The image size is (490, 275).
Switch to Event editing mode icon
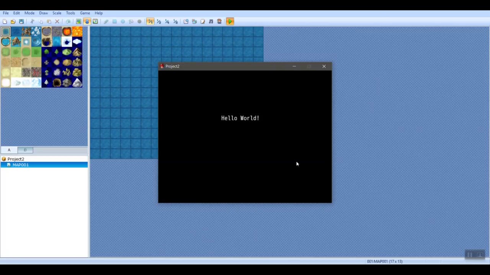pyautogui.click(x=87, y=21)
